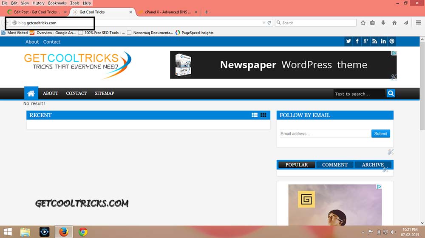Switch to Chrome in taskbar
The height and width of the screenshot is (238, 425).
click(x=83, y=232)
